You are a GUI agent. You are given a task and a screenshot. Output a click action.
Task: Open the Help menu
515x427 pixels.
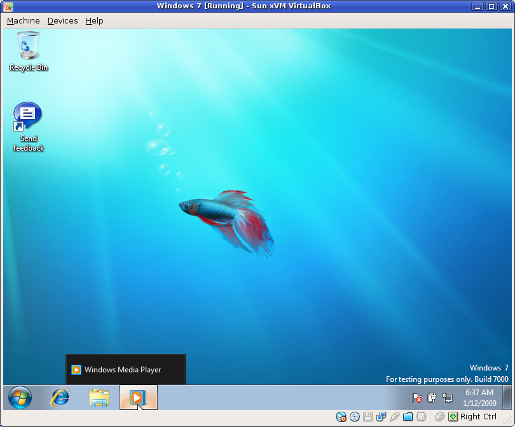(94, 20)
